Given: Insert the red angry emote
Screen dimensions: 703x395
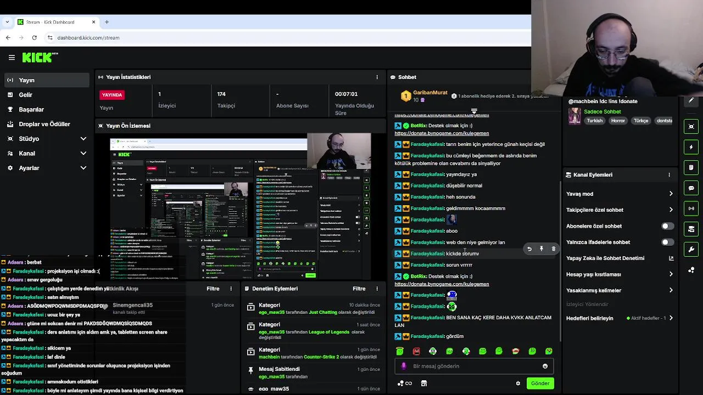Looking at the screenshot, I should 416,351.
